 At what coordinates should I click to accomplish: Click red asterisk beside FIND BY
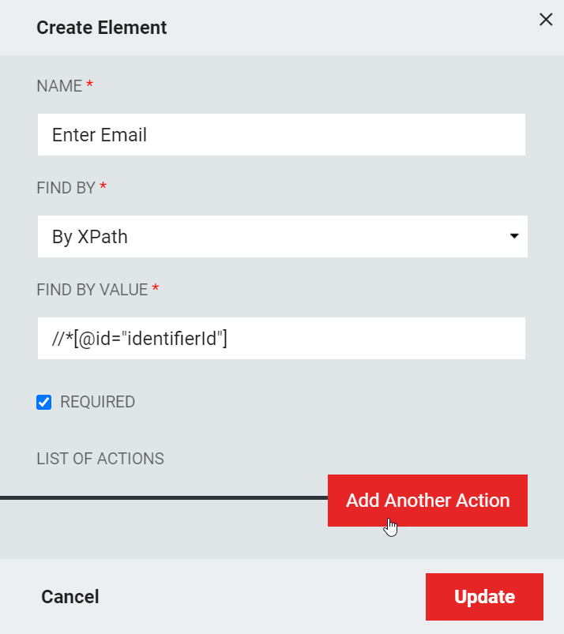[103, 186]
